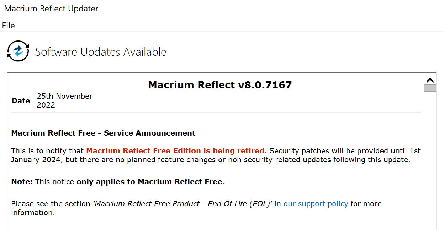
Task: Click the scrollbar track below the thumb
Action: pyautogui.click(x=430, y=160)
